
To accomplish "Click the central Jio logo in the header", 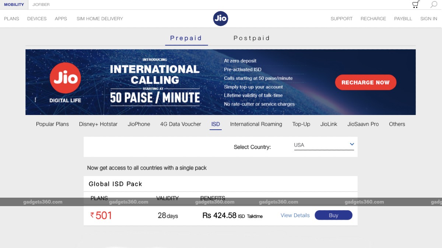I will [220, 18].
